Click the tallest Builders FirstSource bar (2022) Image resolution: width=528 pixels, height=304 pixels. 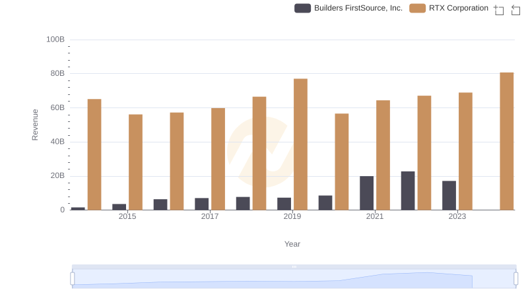[408, 191]
